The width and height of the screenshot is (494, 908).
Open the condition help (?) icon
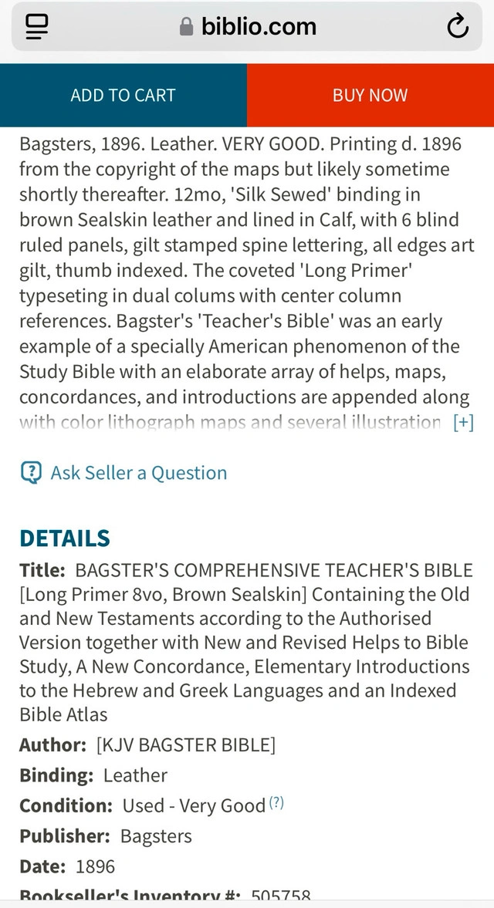276,803
